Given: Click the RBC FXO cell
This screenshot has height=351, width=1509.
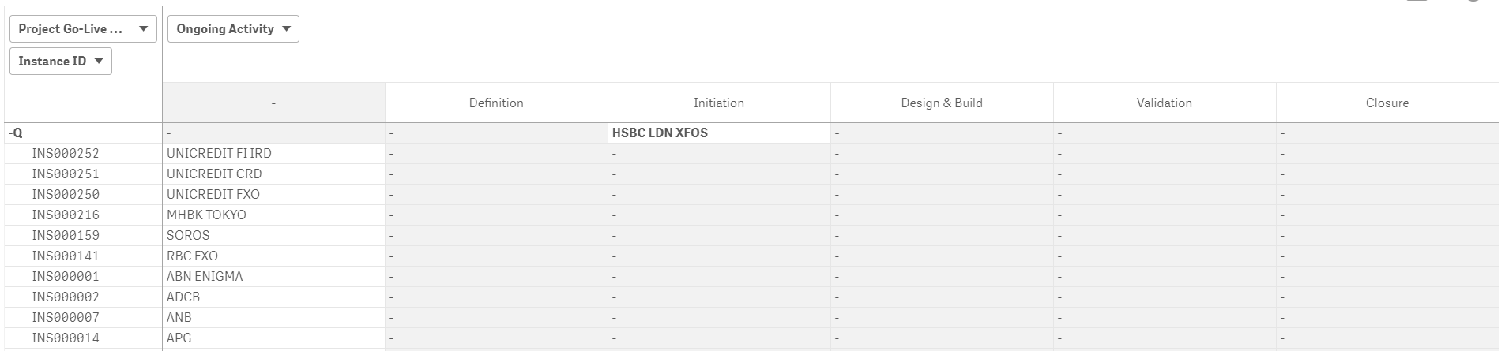Looking at the screenshot, I should 192,256.
